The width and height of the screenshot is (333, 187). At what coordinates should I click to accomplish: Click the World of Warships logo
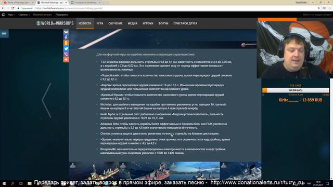click(x=55, y=23)
